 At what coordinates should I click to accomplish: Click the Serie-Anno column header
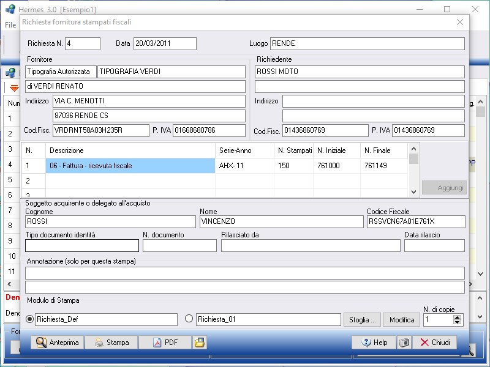pos(244,150)
